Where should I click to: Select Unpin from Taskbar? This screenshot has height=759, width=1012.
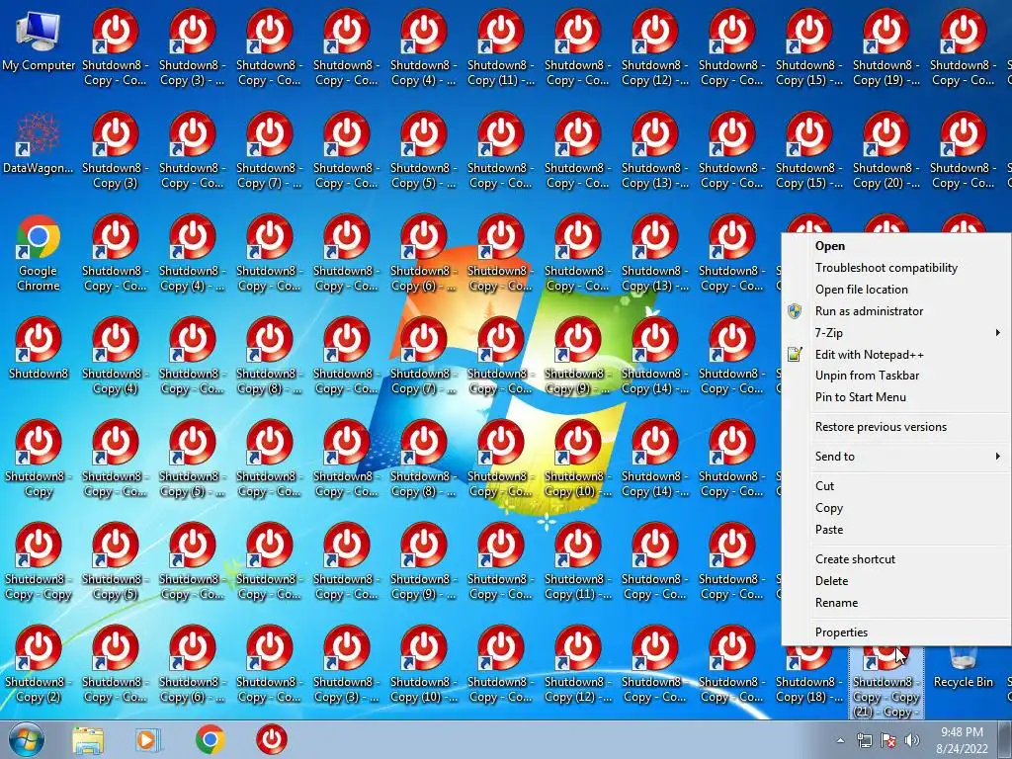pyautogui.click(x=895, y=376)
